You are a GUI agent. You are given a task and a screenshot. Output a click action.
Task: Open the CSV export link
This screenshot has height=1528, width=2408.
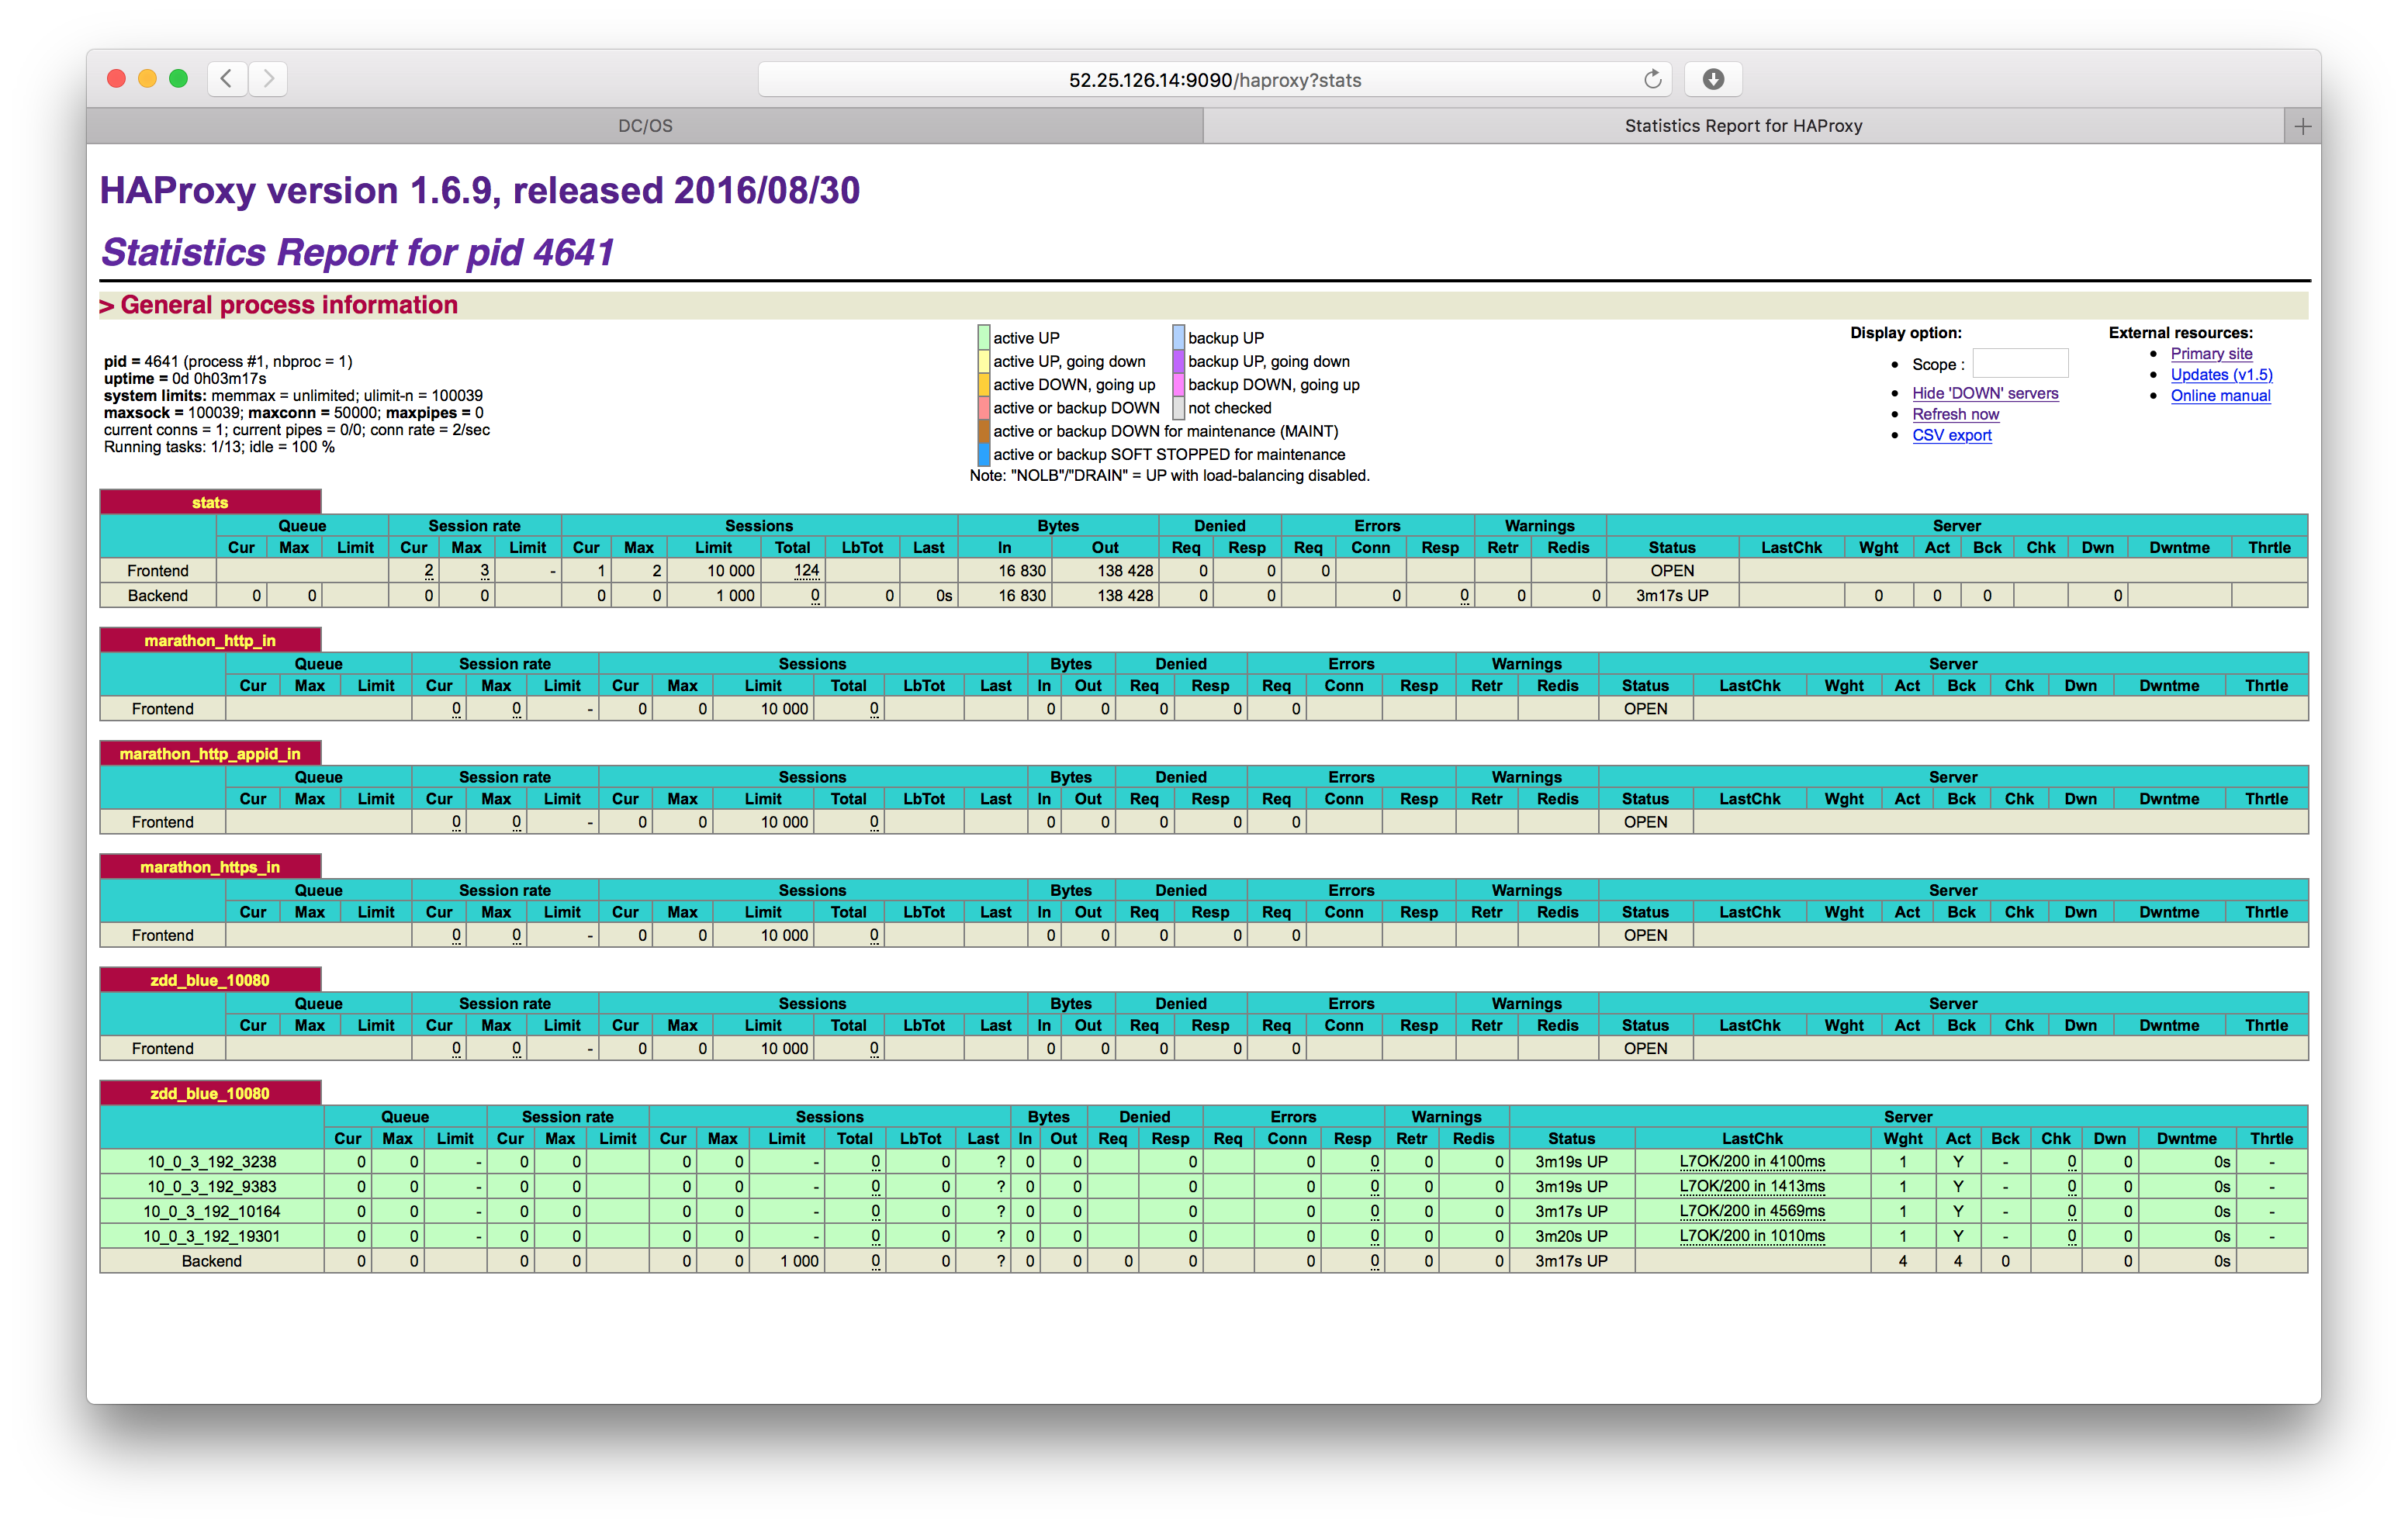[1951, 435]
